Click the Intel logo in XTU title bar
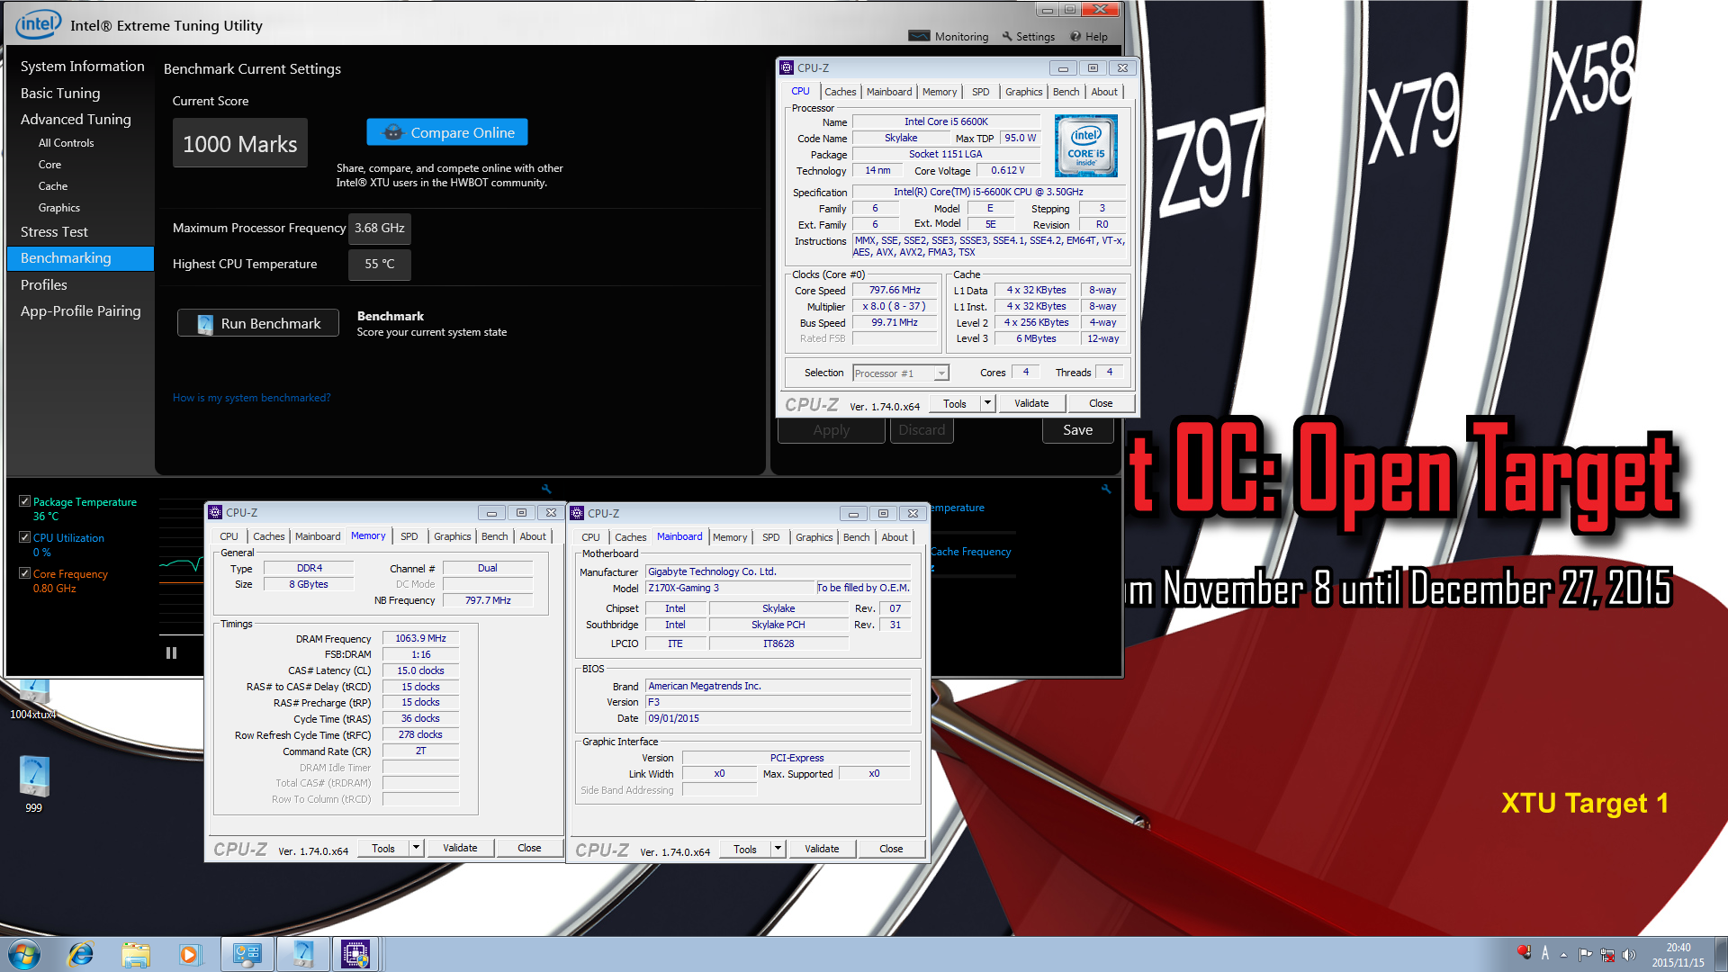 (x=39, y=24)
